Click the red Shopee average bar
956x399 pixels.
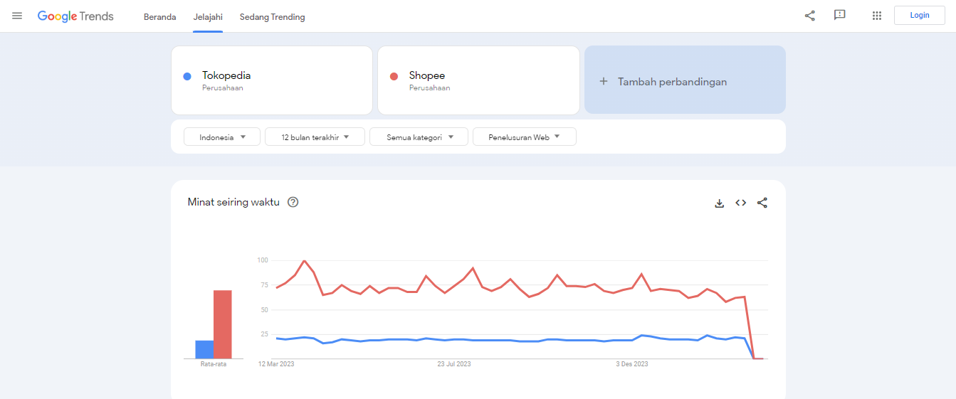point(223,324)
